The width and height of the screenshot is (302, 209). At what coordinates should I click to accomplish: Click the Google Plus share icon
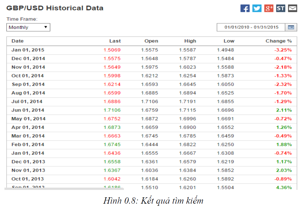(x=269, y=8)
